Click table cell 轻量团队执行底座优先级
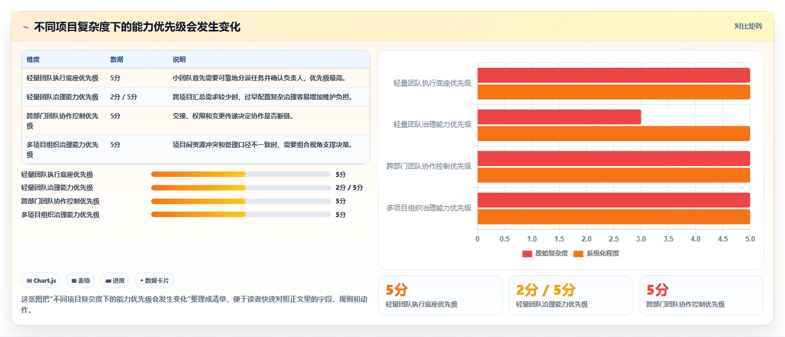This screenshot has width=785, height=337. pyautogui.click(x=63, y=78)
